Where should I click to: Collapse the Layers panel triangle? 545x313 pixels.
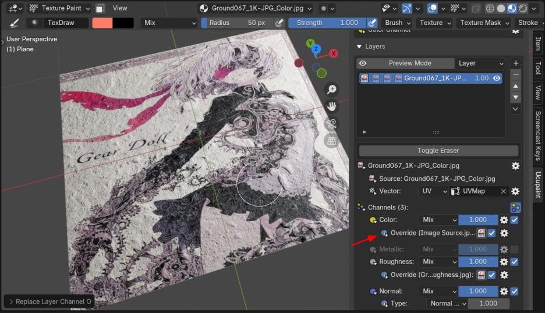pyautogui.click(x=359, y=47)
